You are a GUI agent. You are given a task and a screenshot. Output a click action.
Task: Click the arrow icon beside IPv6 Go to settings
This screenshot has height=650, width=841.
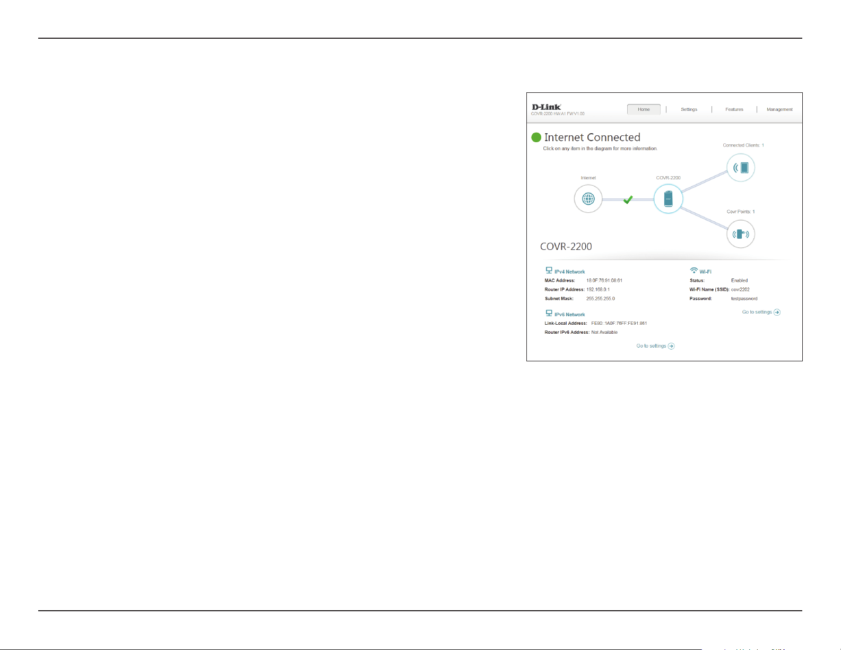(671, 346)
